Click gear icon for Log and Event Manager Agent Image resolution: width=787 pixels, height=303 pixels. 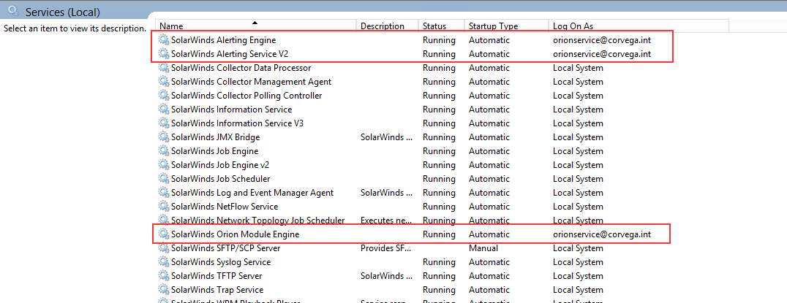[x=164, y=192]
